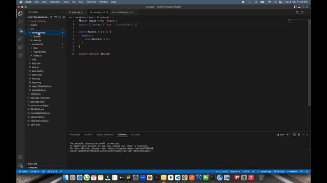Open the Accounts icon in the activity bar
Screen dimensions: 327x183
click(x=20, y=157)
